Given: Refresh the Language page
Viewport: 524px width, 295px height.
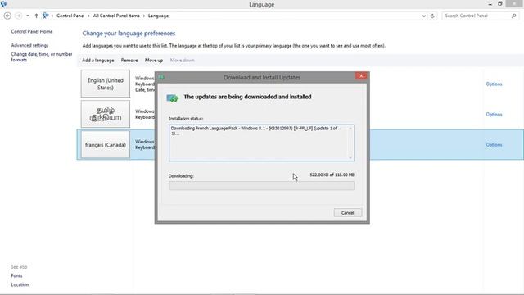Looking at the screenshot, I should (432, 16).
